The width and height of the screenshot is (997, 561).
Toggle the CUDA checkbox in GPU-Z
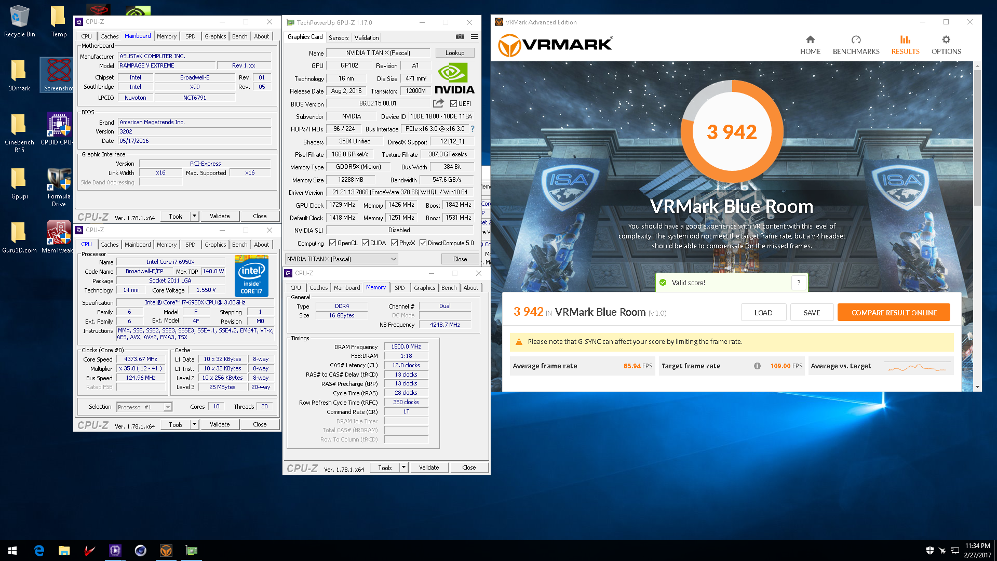click(365, 243)
